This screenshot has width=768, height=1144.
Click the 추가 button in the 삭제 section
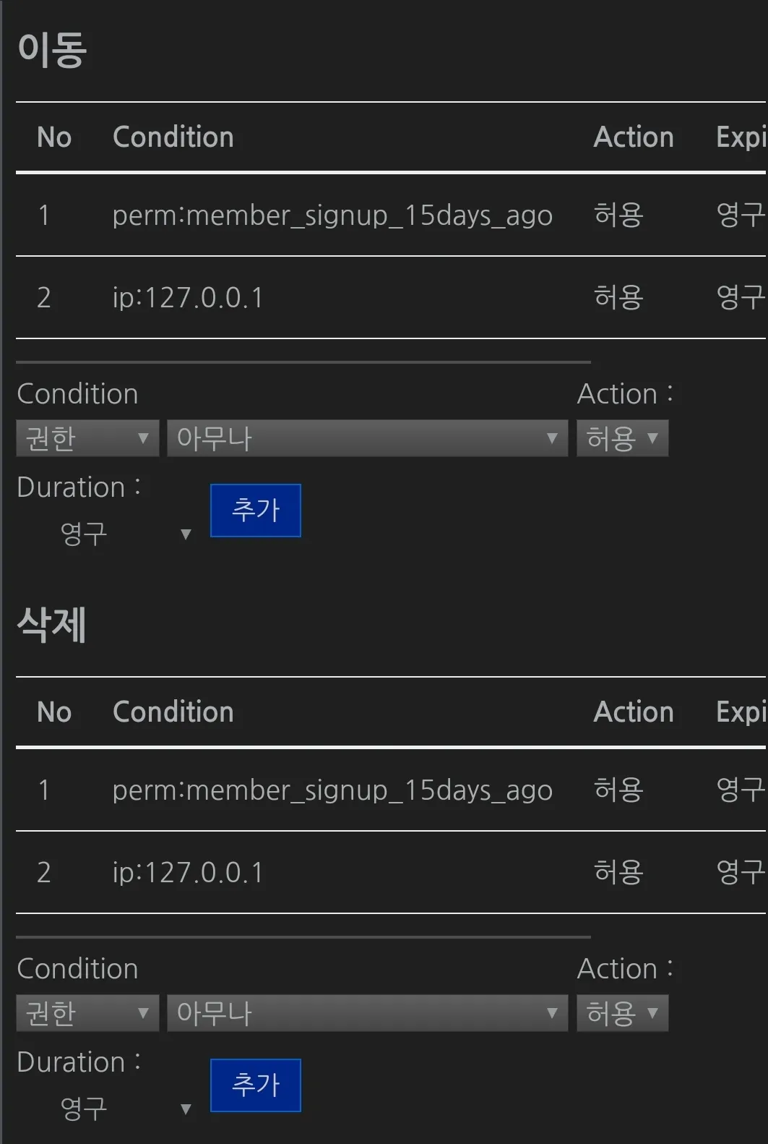coord(255,1085)
